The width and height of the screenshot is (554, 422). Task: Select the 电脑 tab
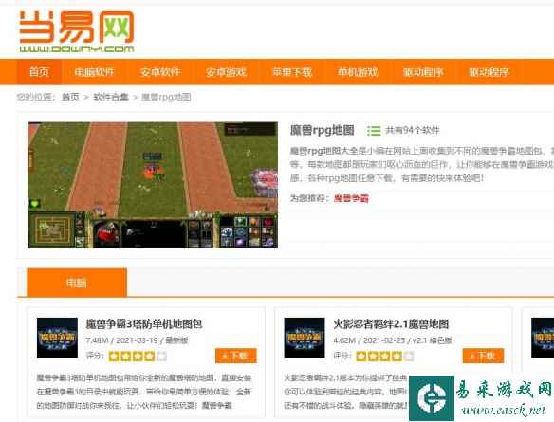click(77, 283)
